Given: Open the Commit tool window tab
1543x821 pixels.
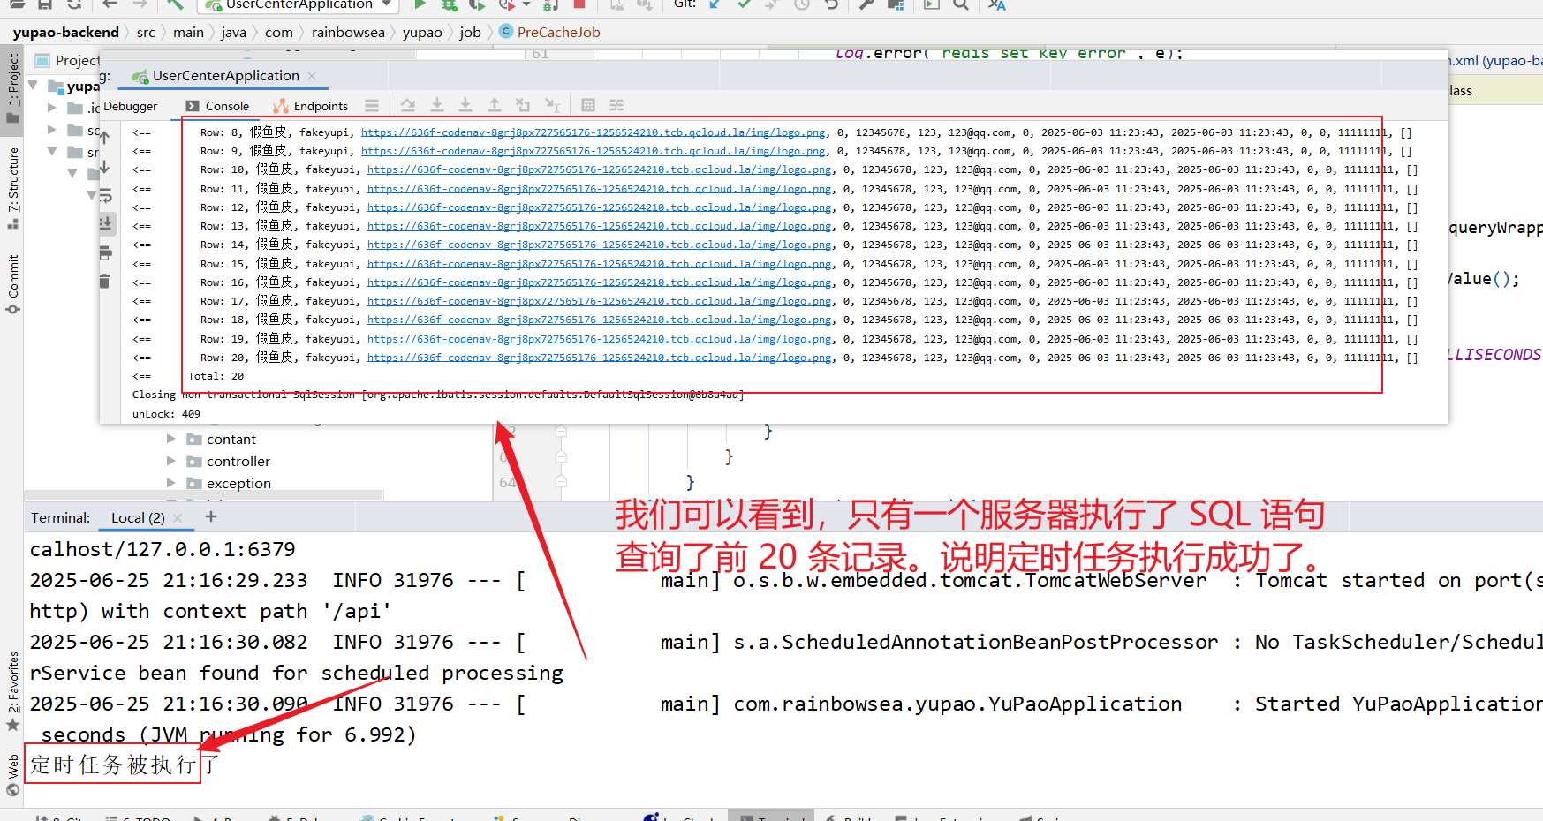Looking at the screenshot, I should pyautogui.click(x=13, y=283).
